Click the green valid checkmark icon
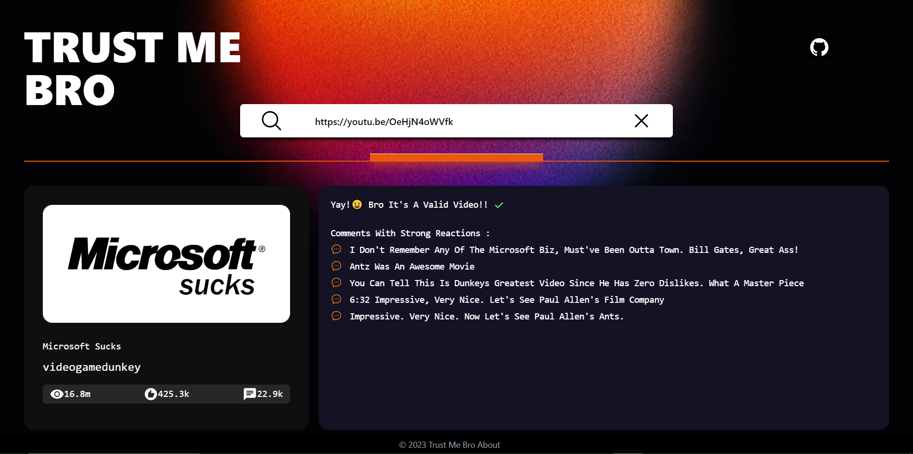 tap(499, 205)
